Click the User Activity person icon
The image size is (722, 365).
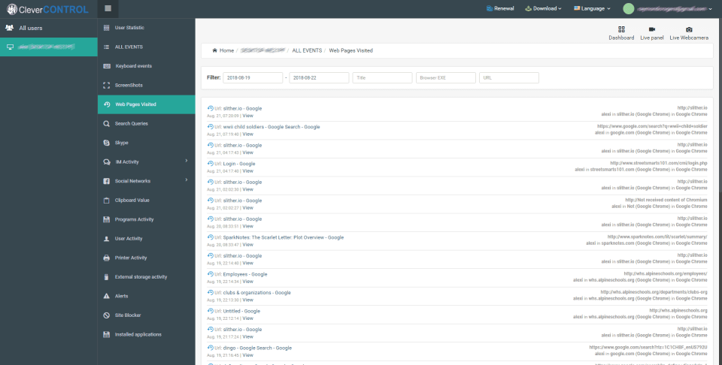point(106,239)
